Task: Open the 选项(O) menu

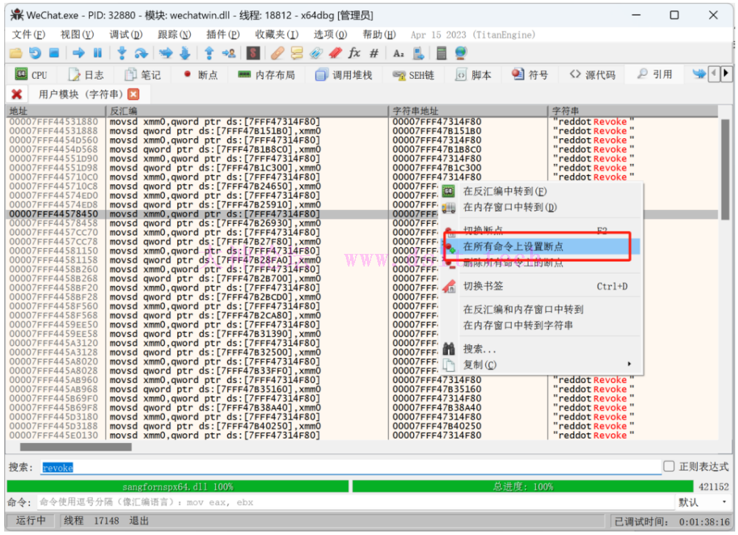Action: point(331,35)
